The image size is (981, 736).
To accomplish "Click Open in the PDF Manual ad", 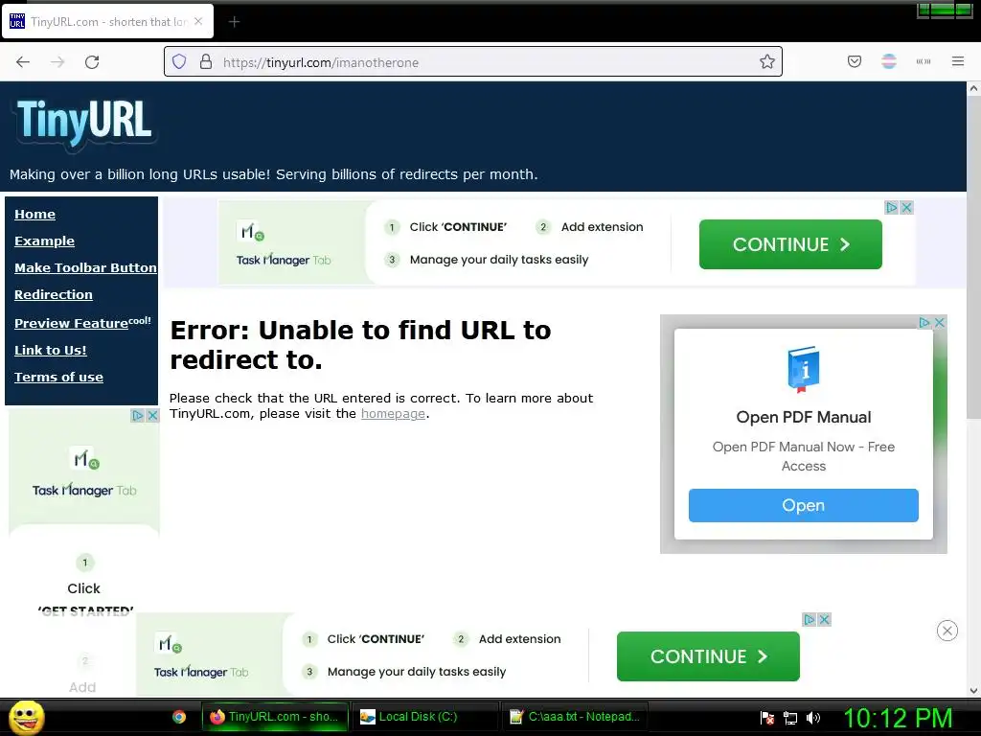I will pos(804,505).
